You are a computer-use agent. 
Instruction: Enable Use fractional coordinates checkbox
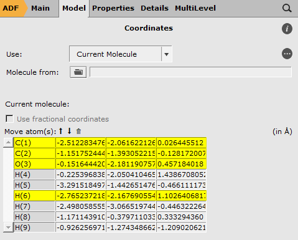tap(9, 119)
